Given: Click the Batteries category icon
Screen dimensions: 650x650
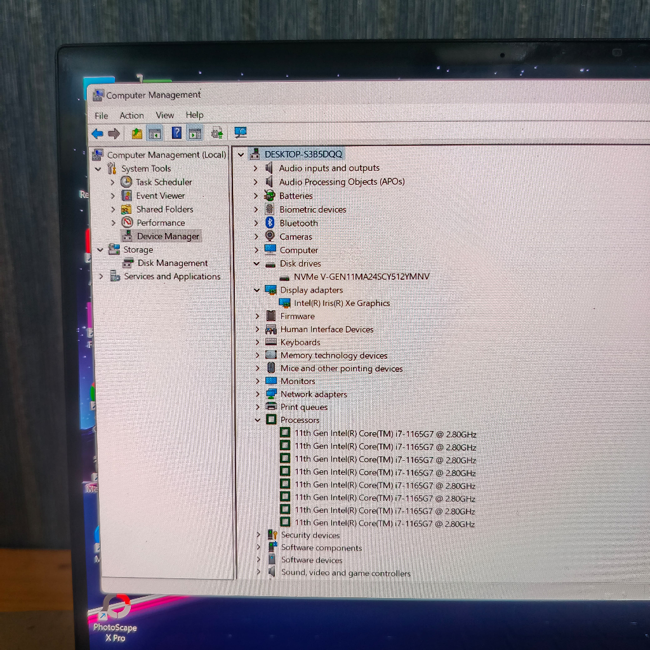Looking at the screenshot, I should 270,196.
